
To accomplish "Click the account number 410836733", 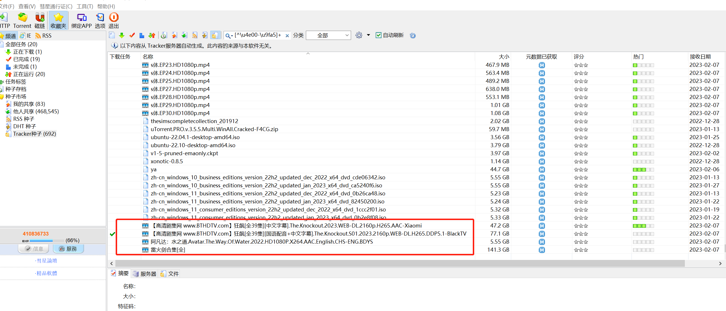I will point(36,234).
